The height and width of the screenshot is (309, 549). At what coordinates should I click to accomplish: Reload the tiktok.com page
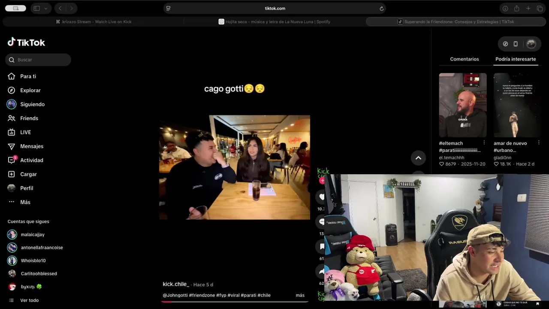[381, 8]
